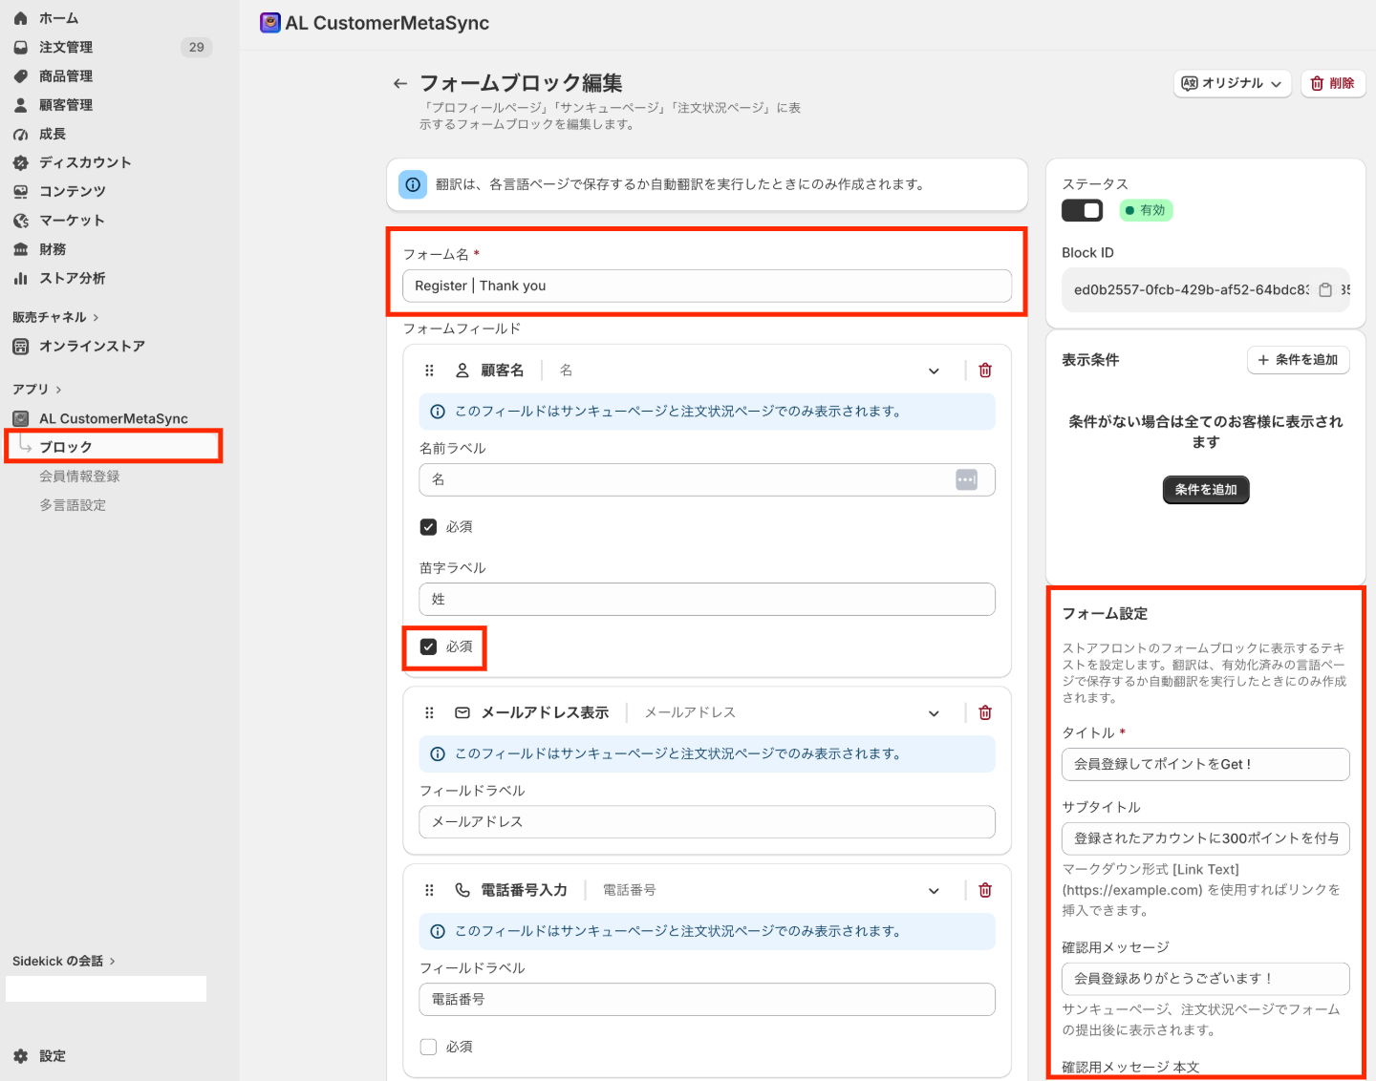Collapse the 顧客名 field chevron
1376x1081 pixels.
934,371
